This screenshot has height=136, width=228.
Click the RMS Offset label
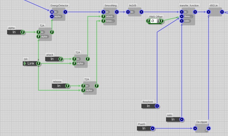coord(156,17)
